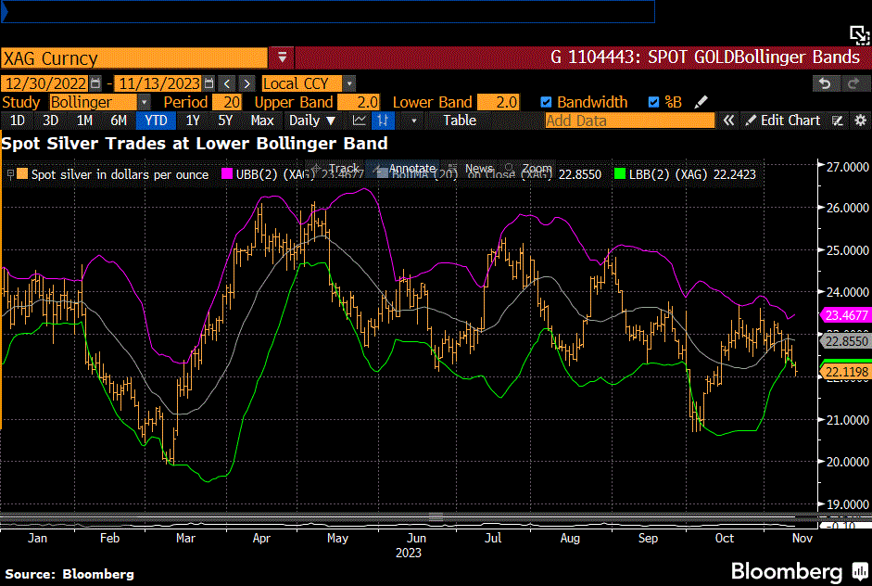The image size is (872, 586).
Task: Click the Upper Band value field
Action: 360,102
